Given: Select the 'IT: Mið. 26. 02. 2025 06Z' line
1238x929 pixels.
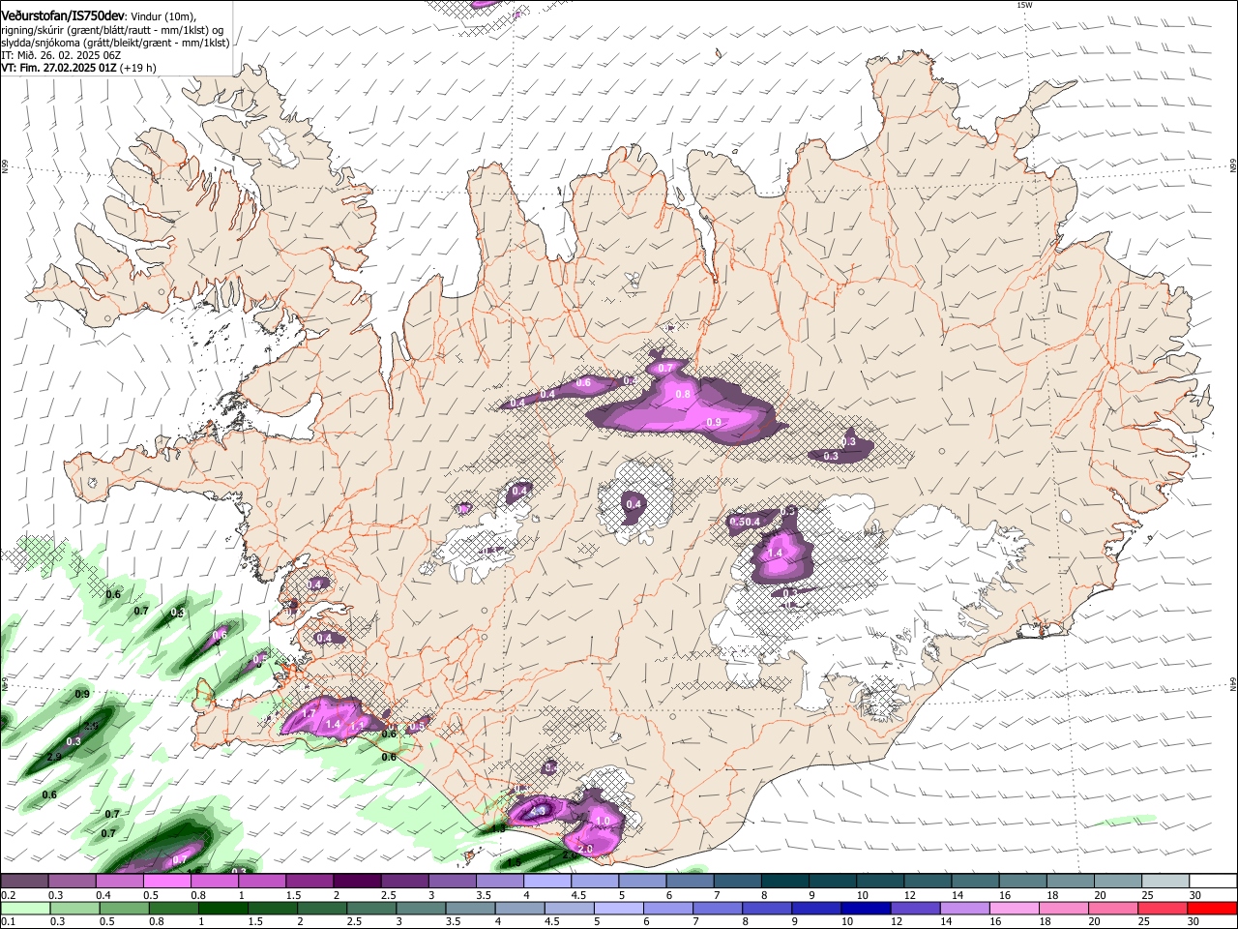Looking at the screenshot, I should 61,55.
